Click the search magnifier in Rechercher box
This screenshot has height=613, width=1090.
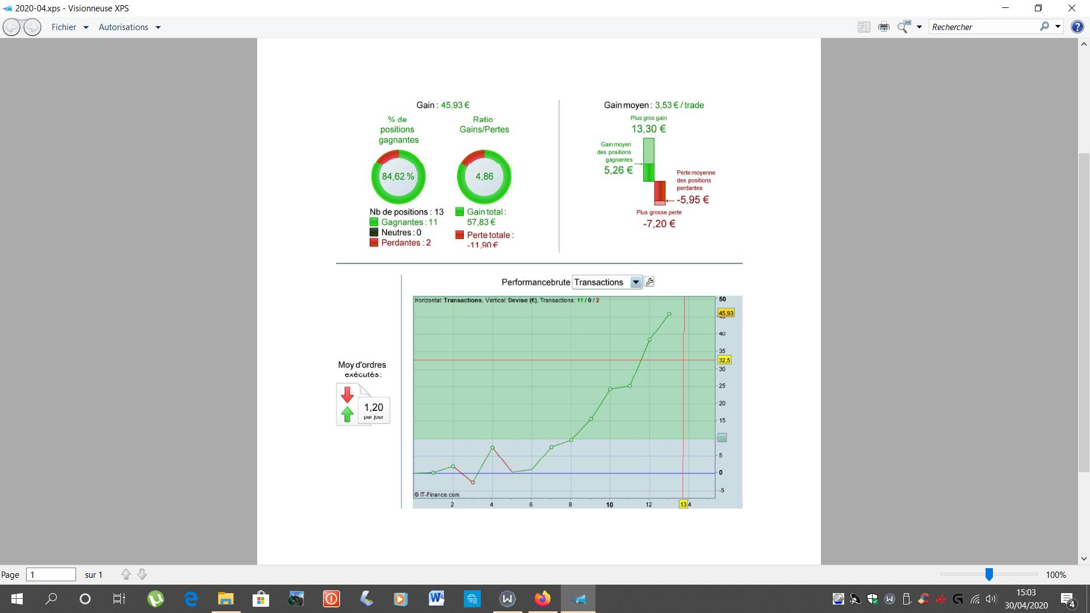coord(1044,27)
